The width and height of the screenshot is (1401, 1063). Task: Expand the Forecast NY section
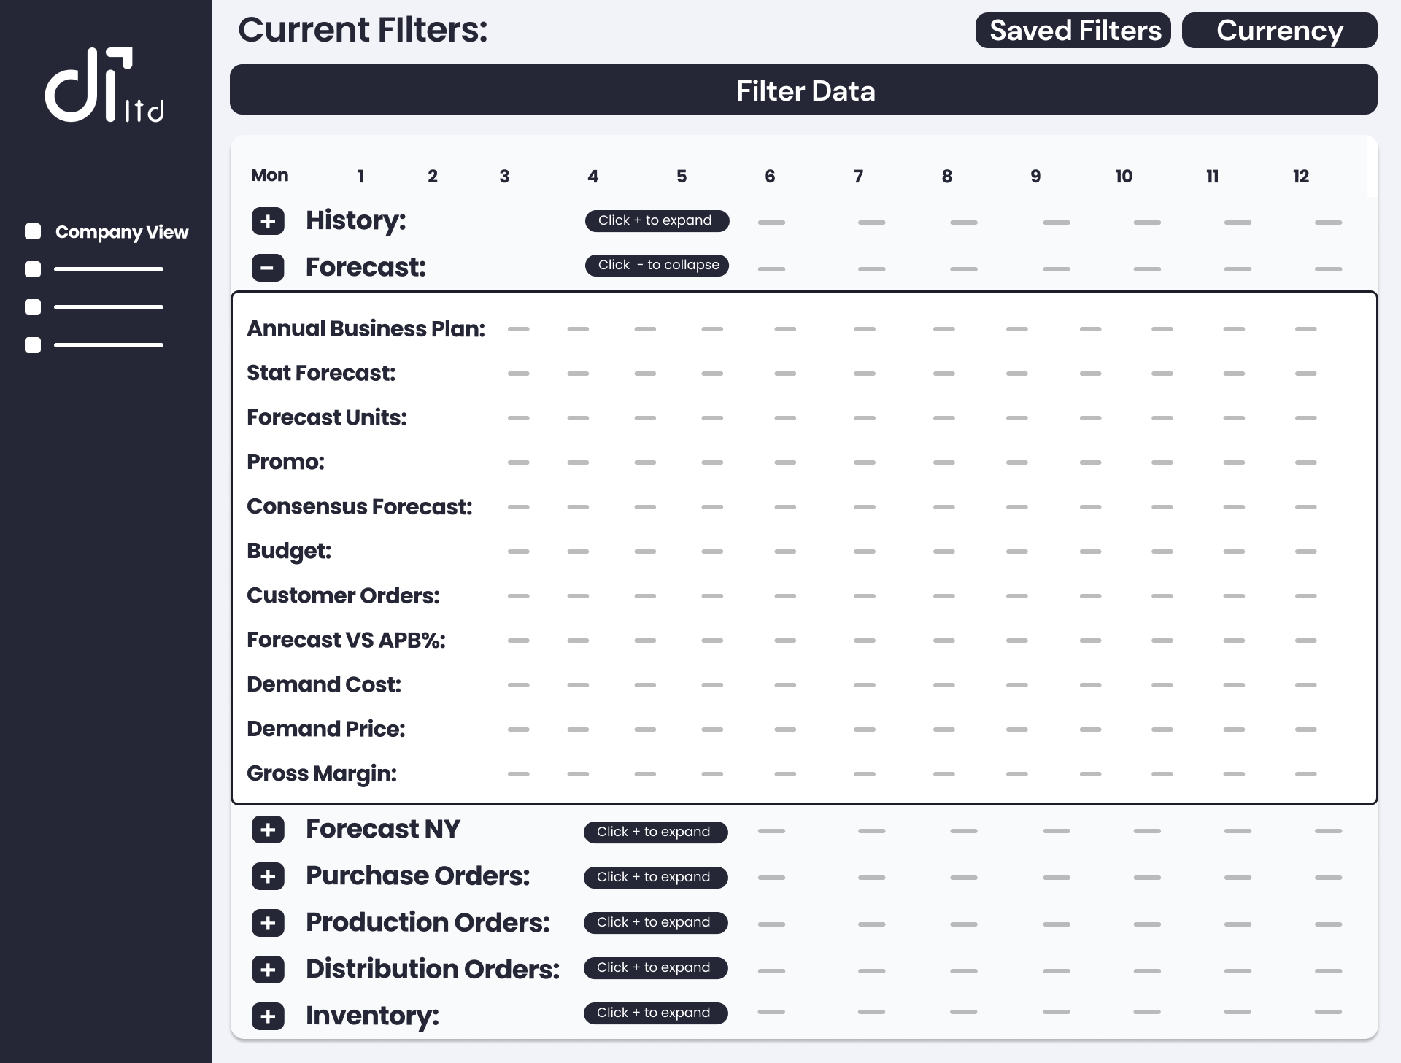click(268, 830)
